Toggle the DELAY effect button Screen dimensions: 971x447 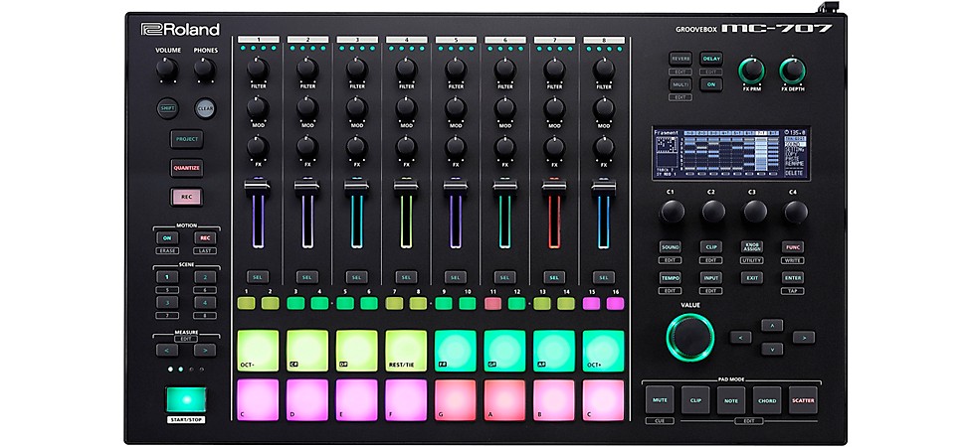click(x=711, y=59)
